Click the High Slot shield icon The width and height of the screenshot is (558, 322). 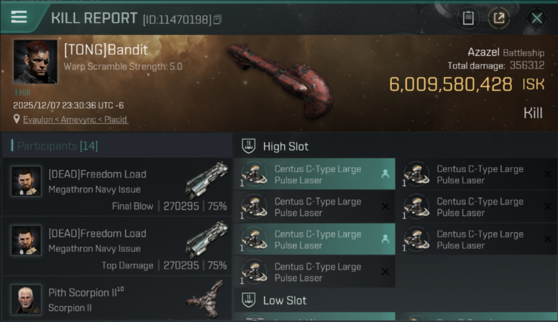249,146
